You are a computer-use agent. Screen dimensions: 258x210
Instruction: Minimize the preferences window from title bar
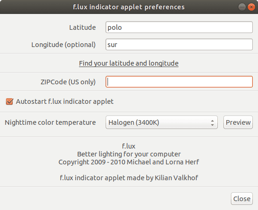(x=242, y=7)
